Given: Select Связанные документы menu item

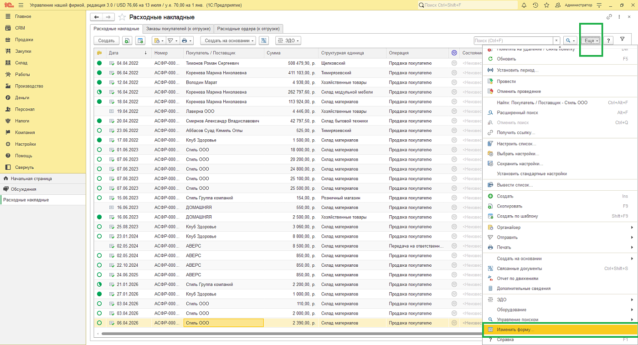Looking at the screenshot, I should tap(560, 269).
